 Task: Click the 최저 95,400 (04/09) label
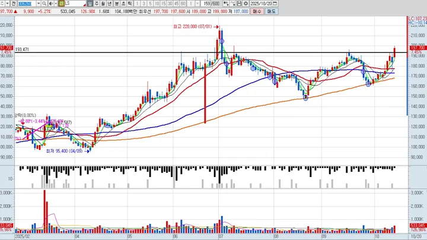pyautogui.click(x=64, y=151)
